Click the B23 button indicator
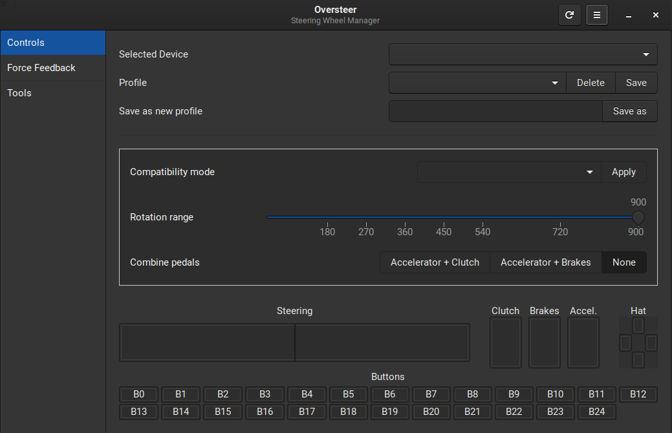 coord(556,412)
